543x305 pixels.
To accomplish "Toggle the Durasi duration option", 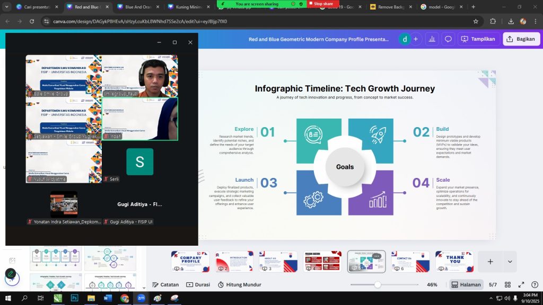I will pyautogui.click(x=198, y=284).
